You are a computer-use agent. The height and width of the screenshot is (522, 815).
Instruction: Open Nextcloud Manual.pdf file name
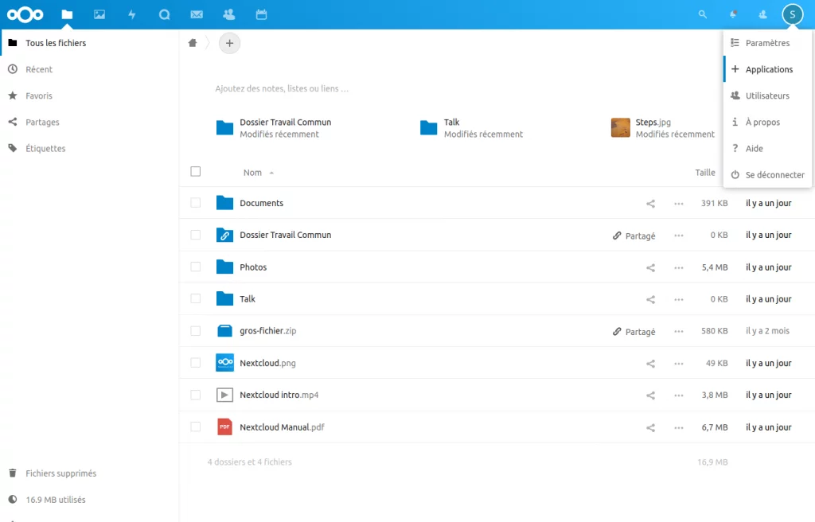282,427
